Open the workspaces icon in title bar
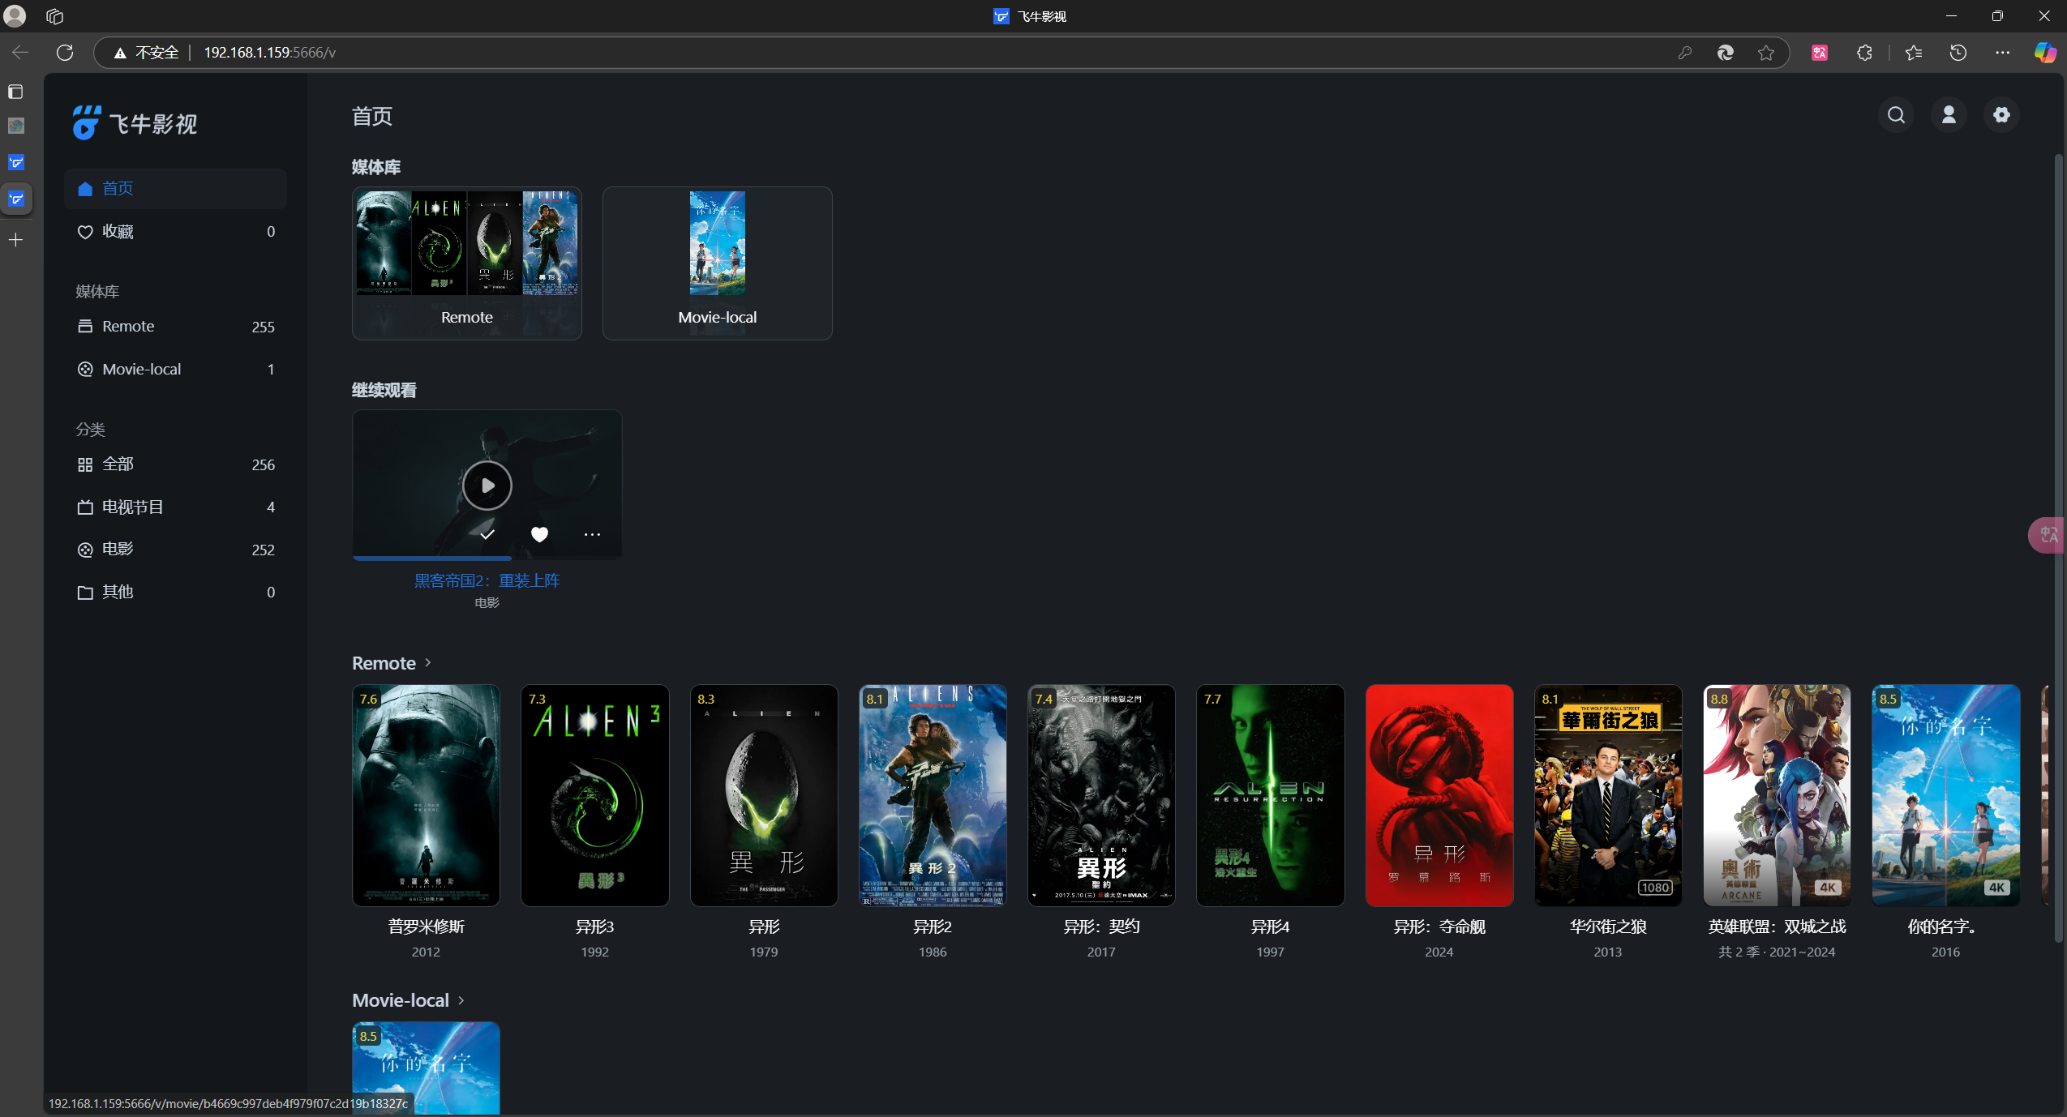Viewport: 2067px width, 1117px height. point(54,16)
